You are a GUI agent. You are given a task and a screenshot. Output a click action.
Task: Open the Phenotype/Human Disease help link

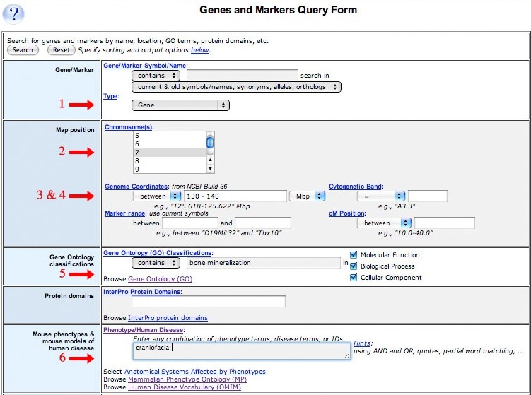tap(144, 330)
